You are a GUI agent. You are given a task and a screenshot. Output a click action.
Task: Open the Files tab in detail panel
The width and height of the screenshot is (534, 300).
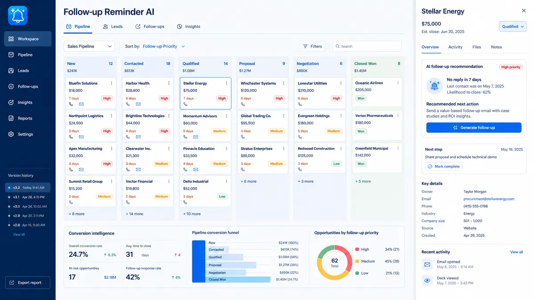click(x=477, y=47)
